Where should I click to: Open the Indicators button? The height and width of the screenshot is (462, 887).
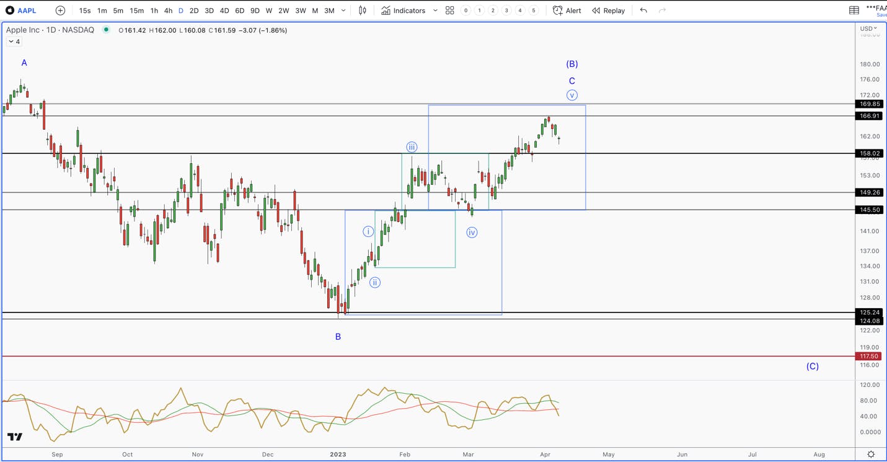(404, 11)
